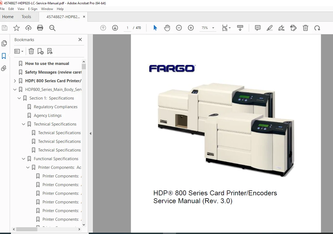Open the E-Sign menu
The image size is (333, 234).
(x=33, y=9)
